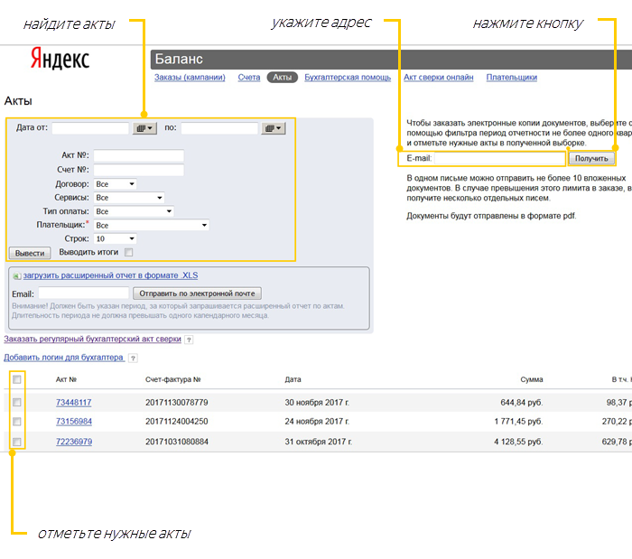Click the 'Получить' button
Screen dimensions: 632x559
pyautogui.click(x=591, y=158)
